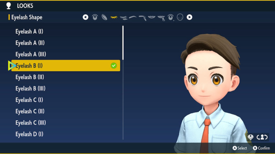This screenshot has height=154, width=275.
Task: Select the yellow eyelash shape category icon
Action: coord(114,17)
